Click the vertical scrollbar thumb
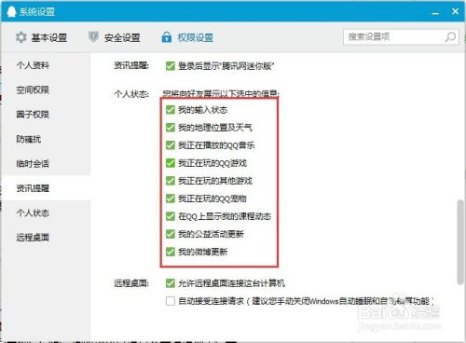The height and width of the screenshot is (343, 466). point(460,242)
